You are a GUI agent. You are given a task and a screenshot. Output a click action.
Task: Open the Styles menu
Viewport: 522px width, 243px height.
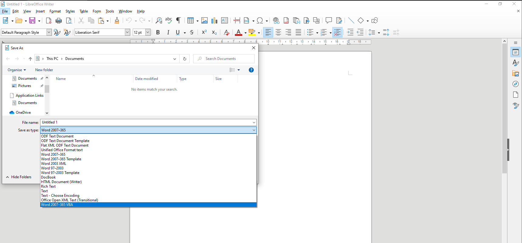click(x=70, y=11)
